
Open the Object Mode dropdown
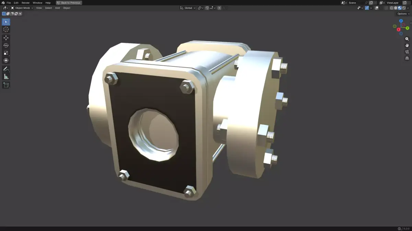22,8
